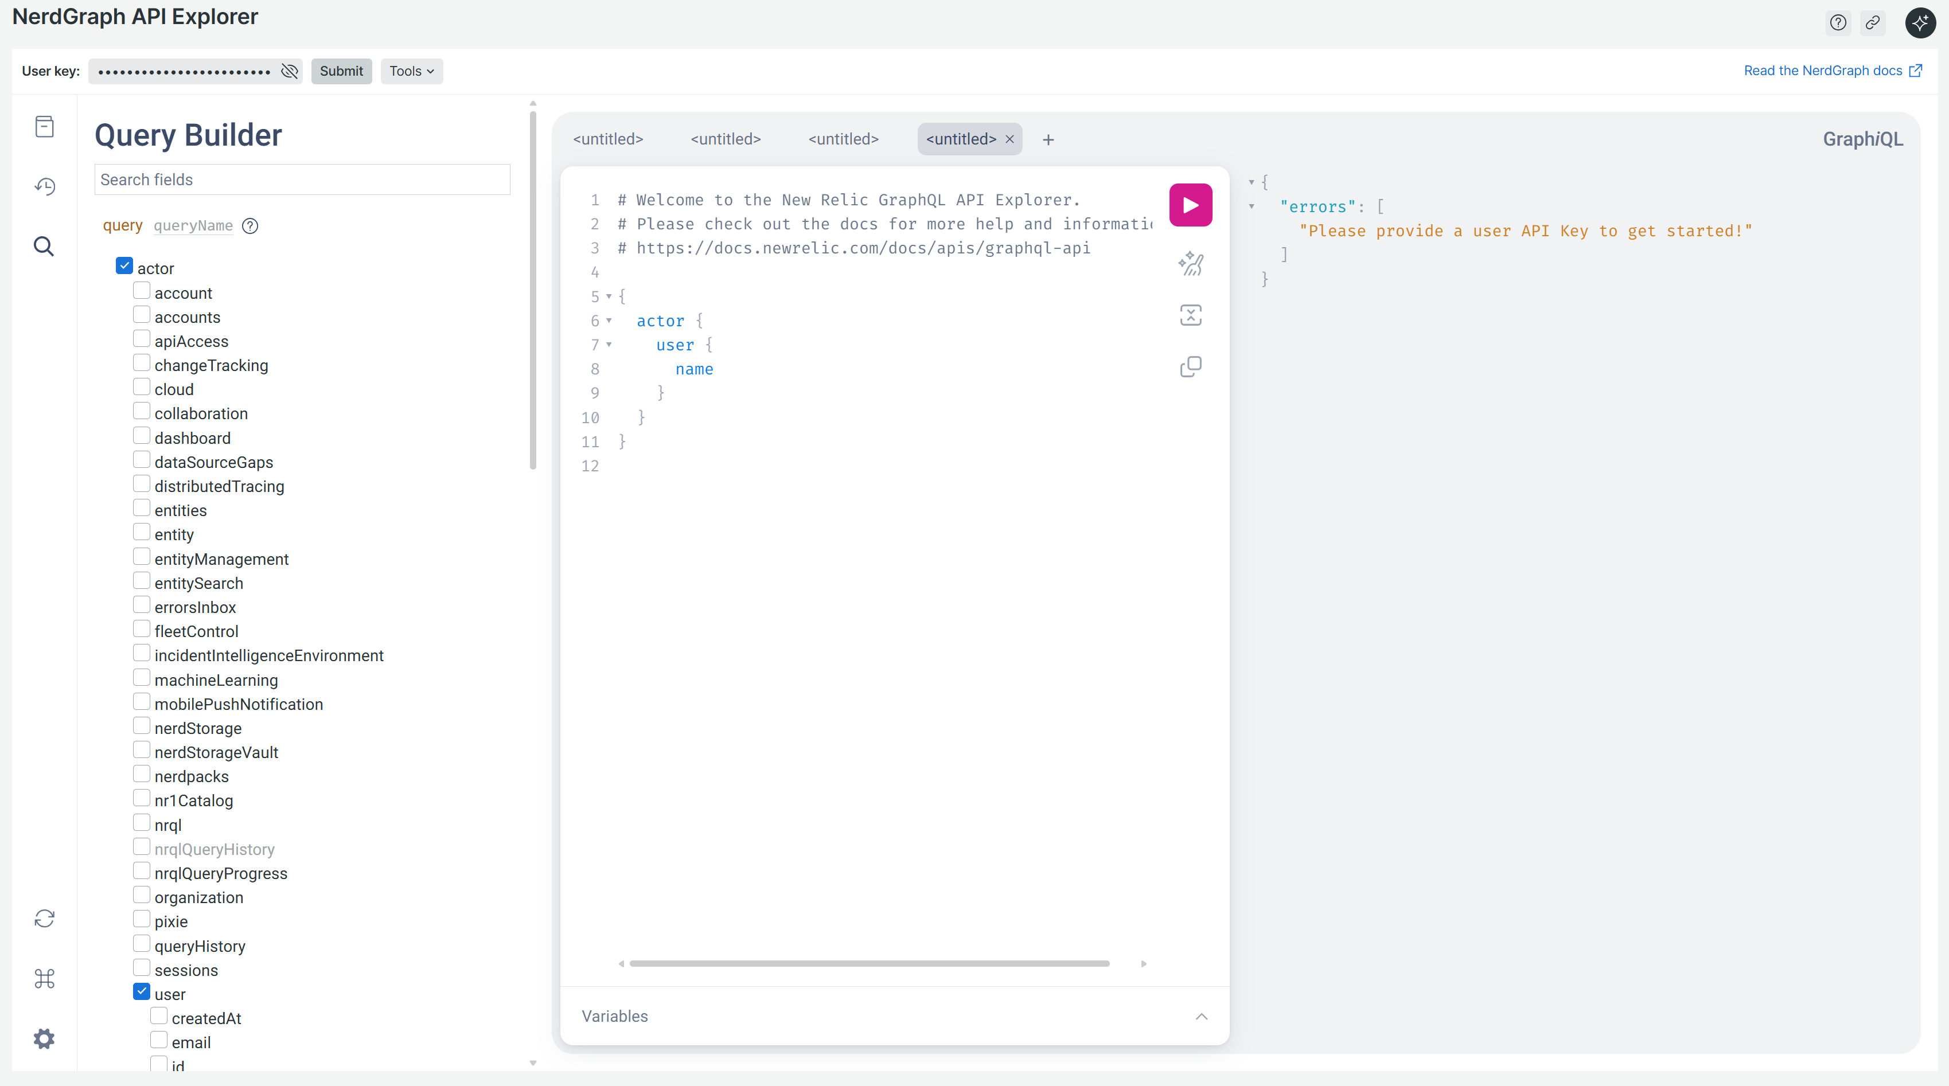Switch to the first untitled tab
The width and height of the screenshot is (1949, 1086).
point(607,139)
